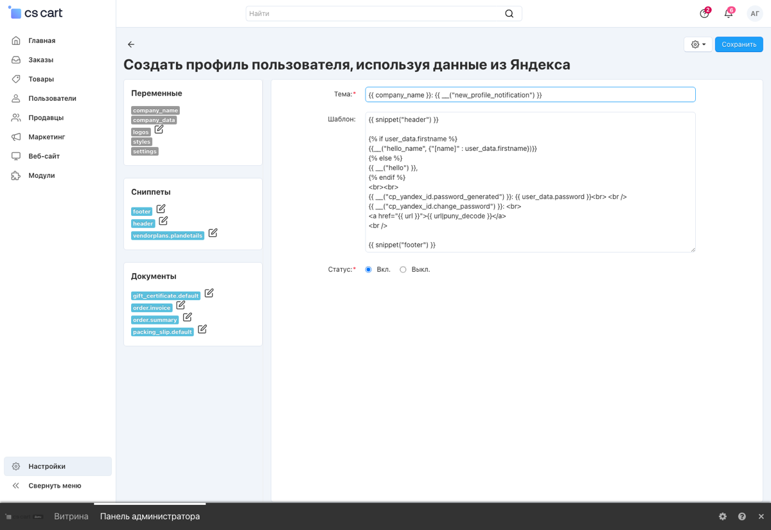Switch to the Панель администратора tab
This screenshot has width=771, height=530.
pos(150,517)
